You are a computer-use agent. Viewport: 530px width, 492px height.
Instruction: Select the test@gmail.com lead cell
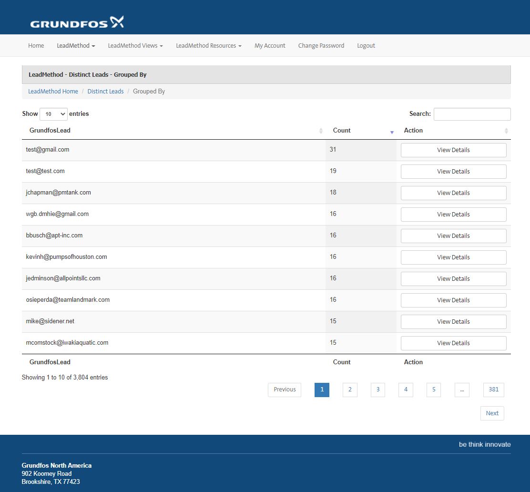tap(174, 150)
